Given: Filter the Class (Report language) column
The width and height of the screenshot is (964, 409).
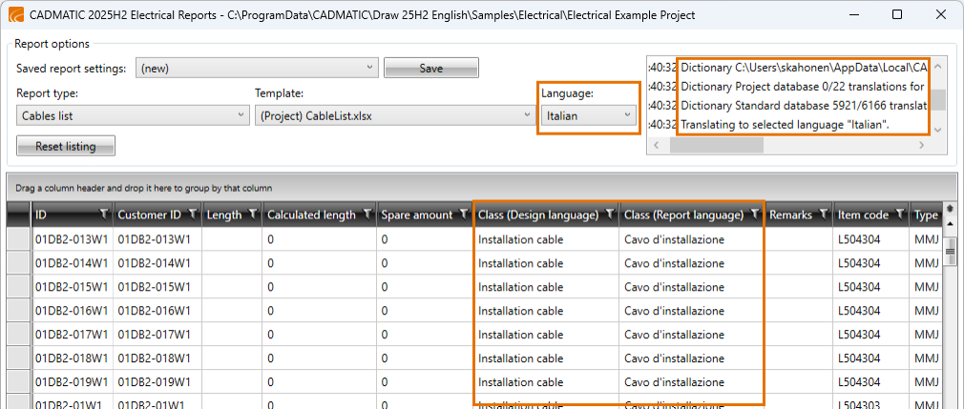Looking at the screenshot, I should (x=754, y=215).
